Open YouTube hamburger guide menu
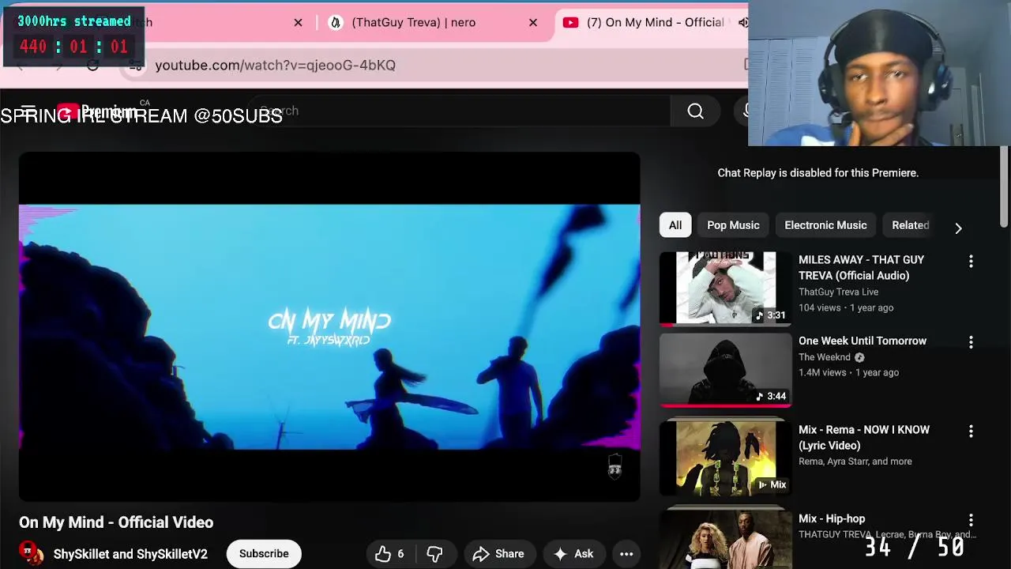The image size is (1011, 569). (28, 111)
